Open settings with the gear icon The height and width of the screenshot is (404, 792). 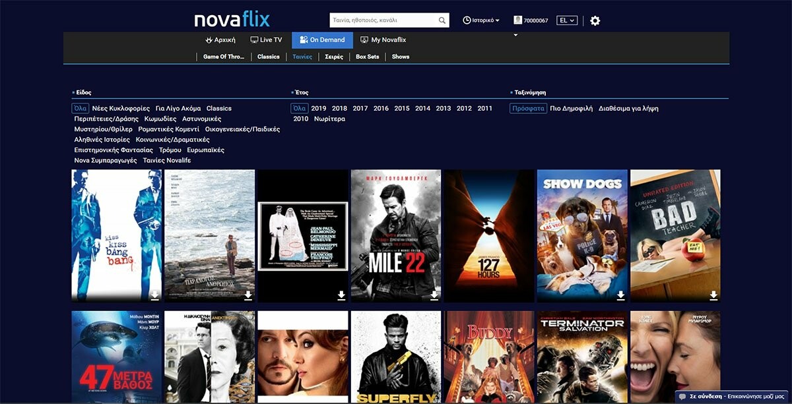pyautogui.click(x=595, y=20)
